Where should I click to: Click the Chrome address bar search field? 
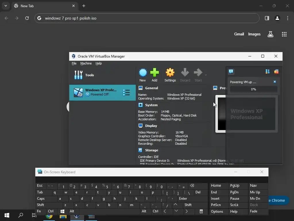tap(147, 18)
